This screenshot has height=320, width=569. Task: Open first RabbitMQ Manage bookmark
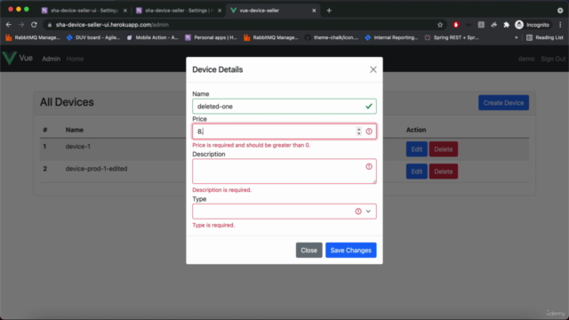pos(33,37)
